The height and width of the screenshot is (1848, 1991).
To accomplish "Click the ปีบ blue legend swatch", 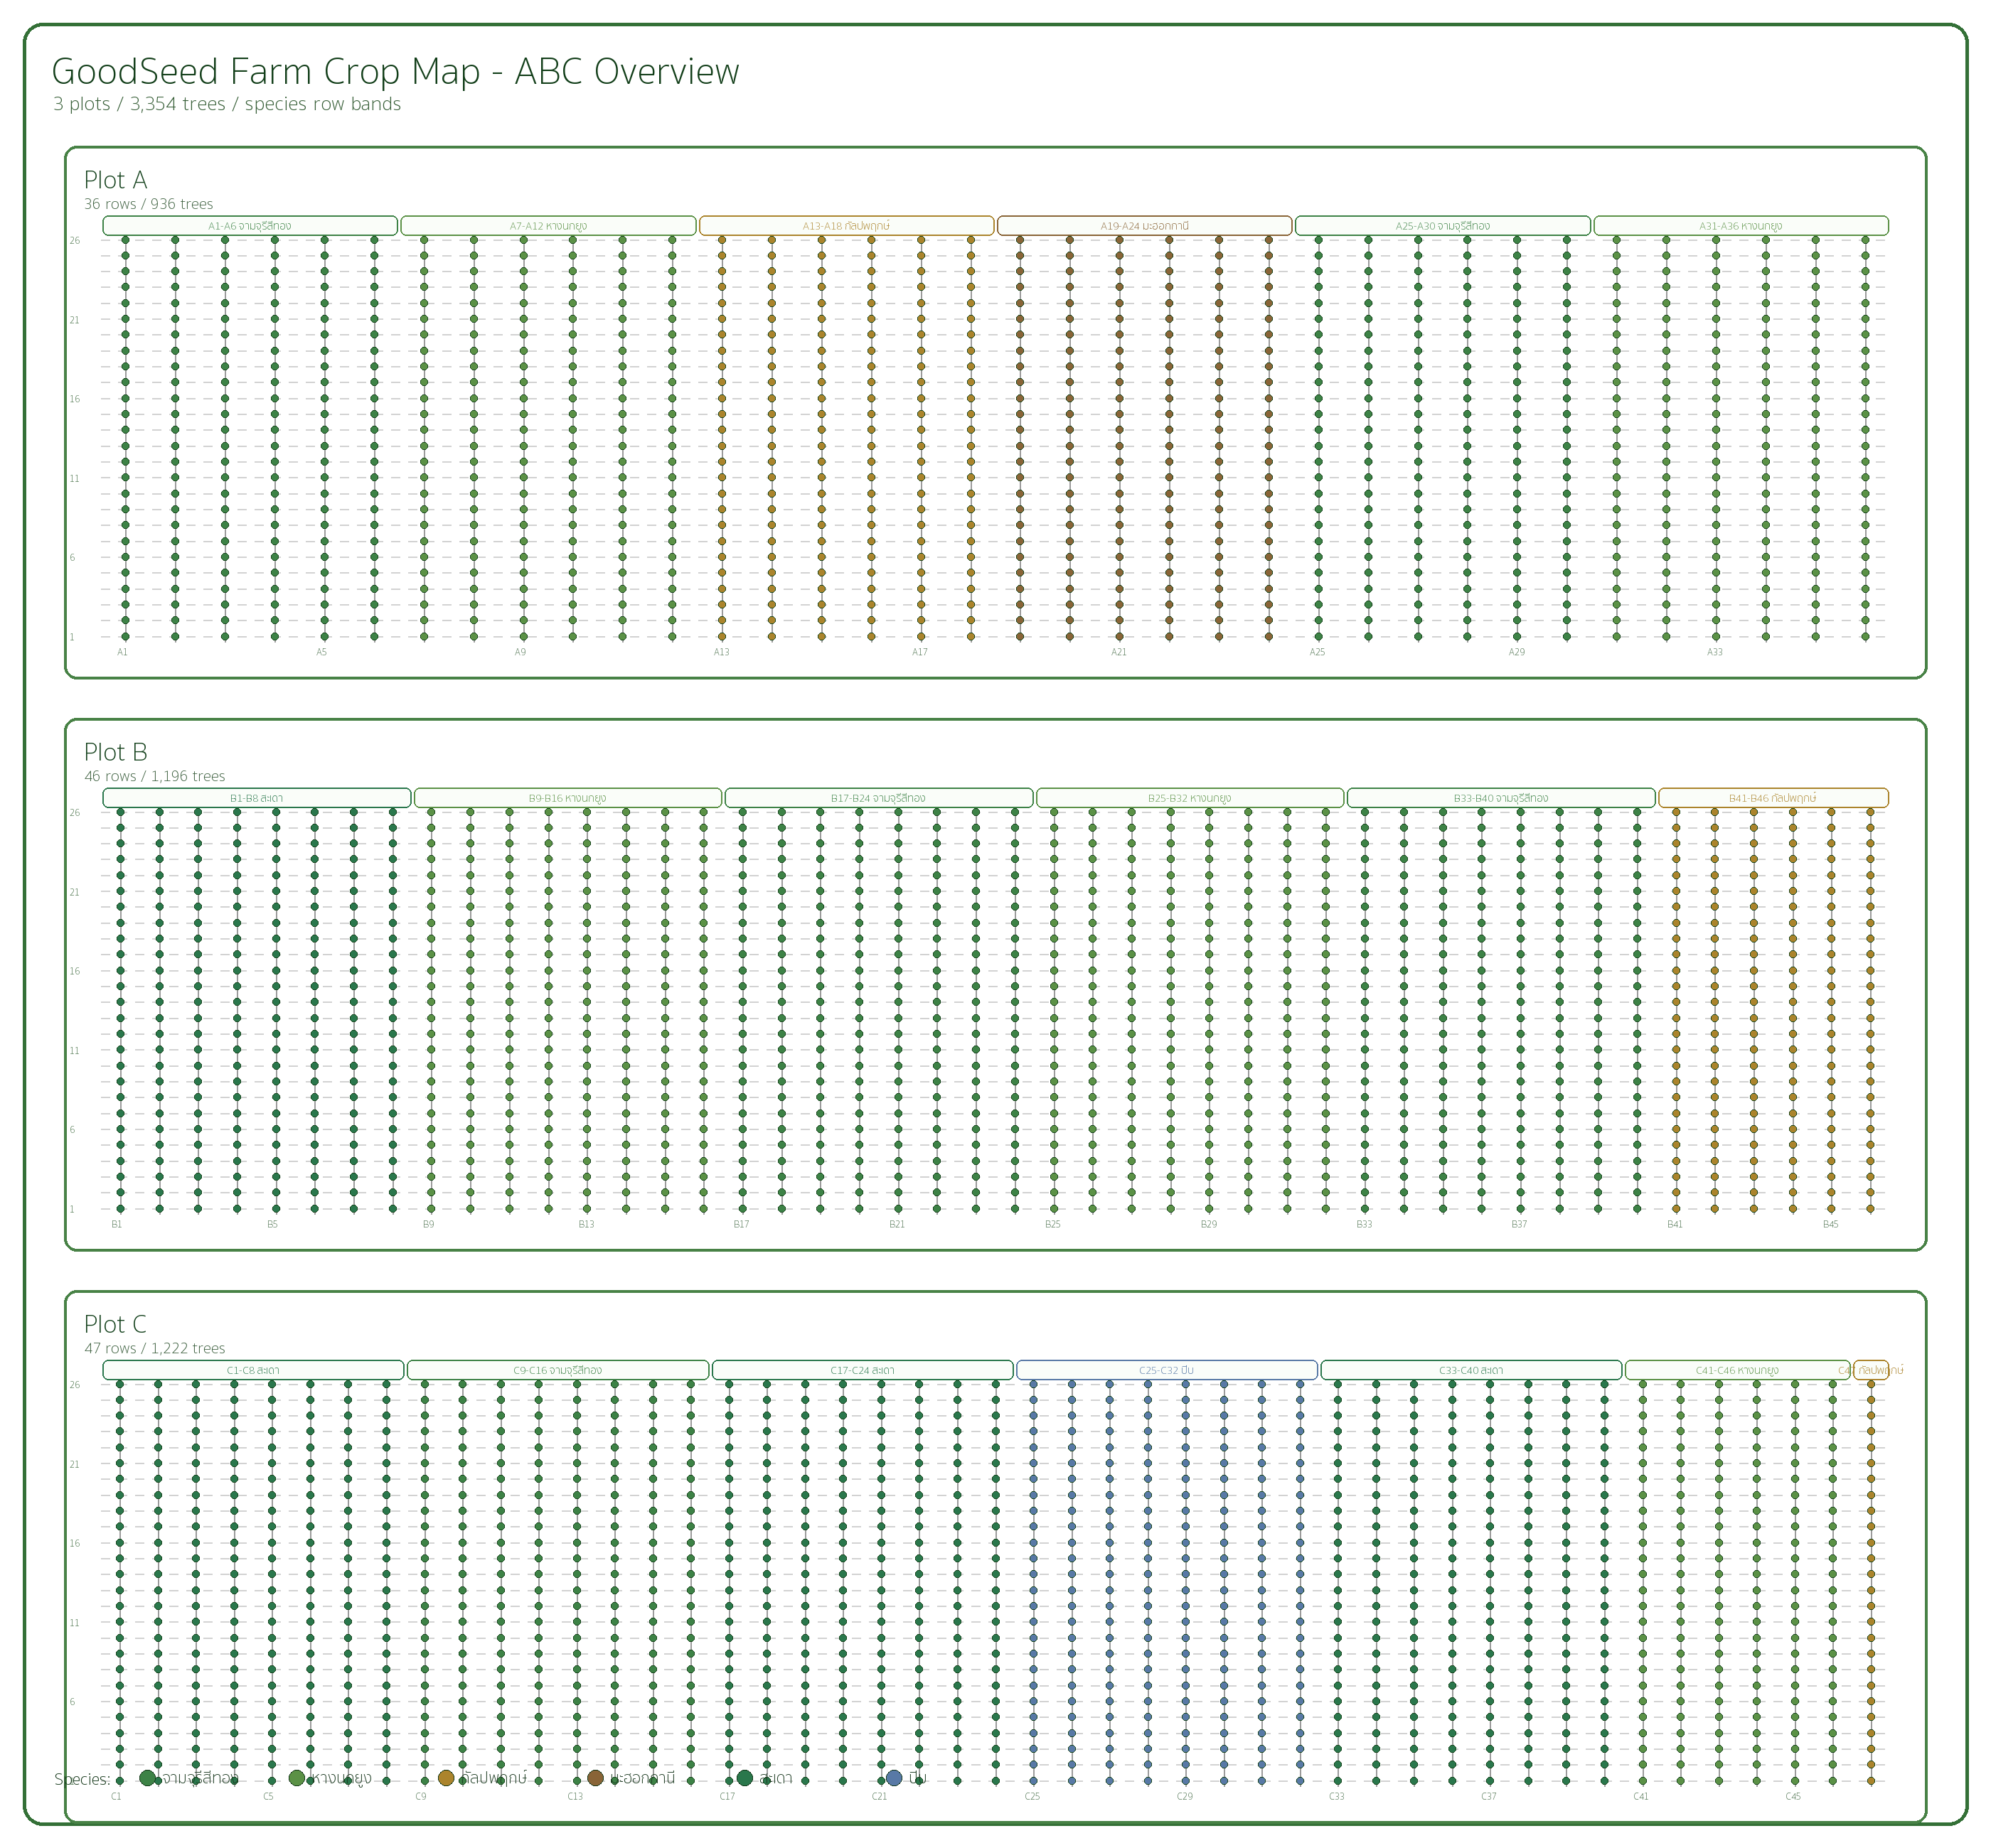I will (x=895, y=1777).
